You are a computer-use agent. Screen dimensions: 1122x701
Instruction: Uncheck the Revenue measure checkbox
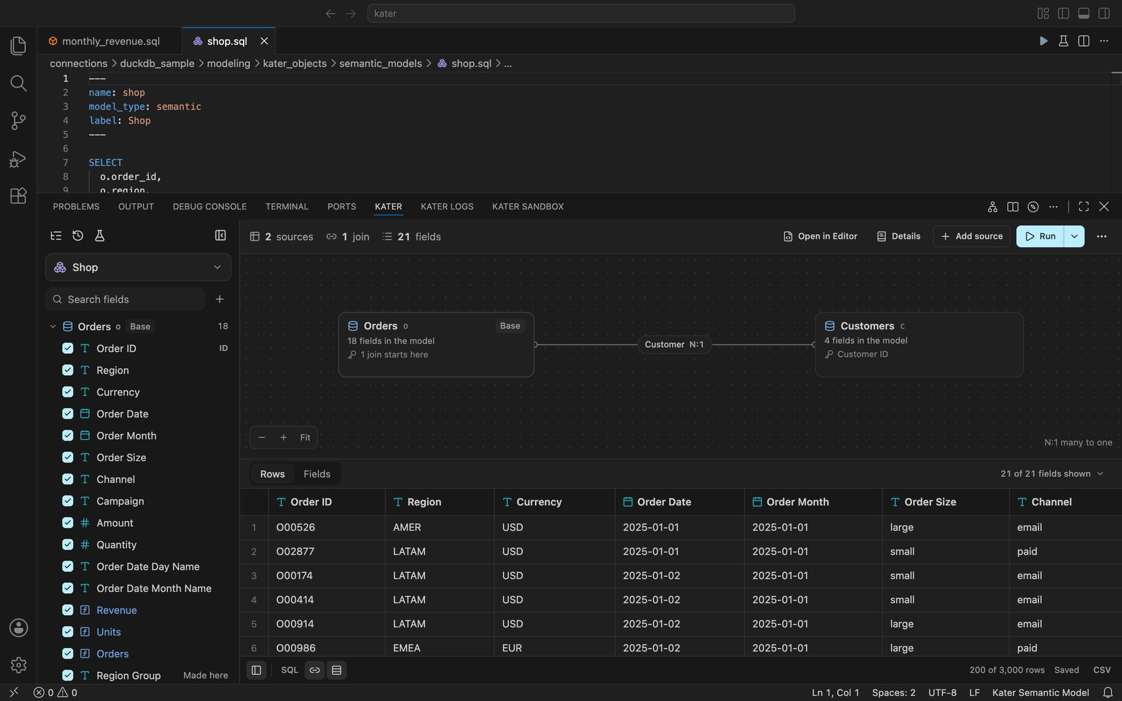[68, 610]
